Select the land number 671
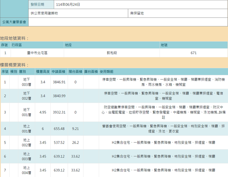228x177 pixels. [194, 53]
